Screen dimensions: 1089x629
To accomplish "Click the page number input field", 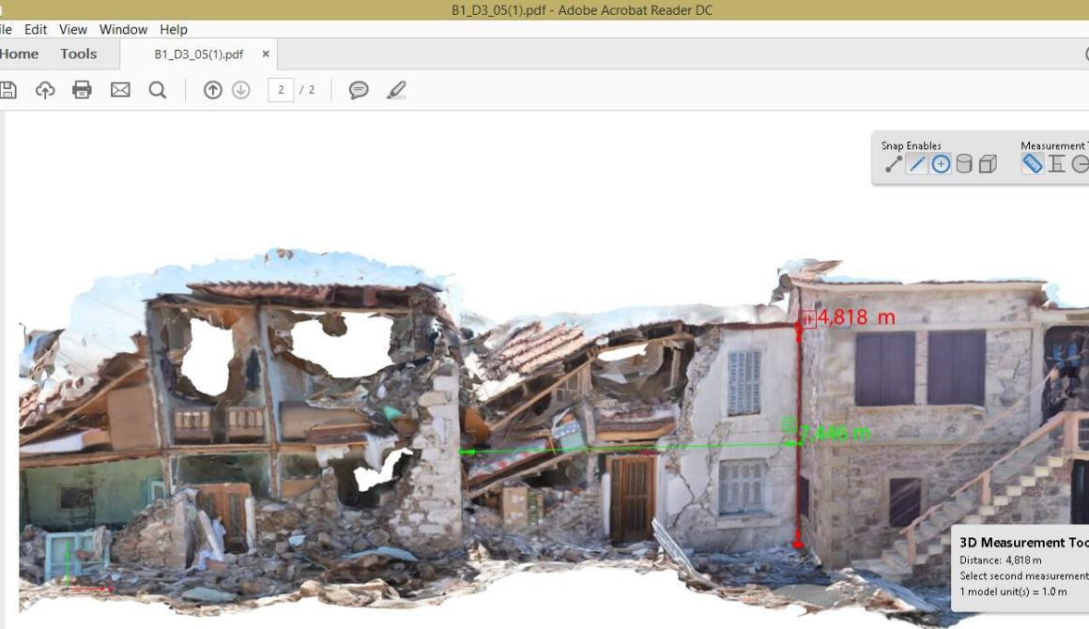I will click(x=281, y=90).
